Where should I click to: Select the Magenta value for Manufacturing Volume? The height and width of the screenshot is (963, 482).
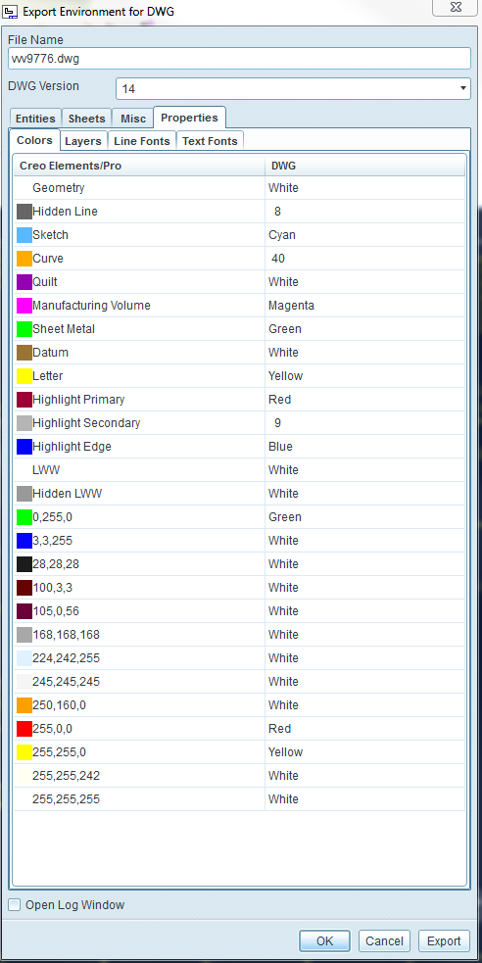click(x=292, y=306)
